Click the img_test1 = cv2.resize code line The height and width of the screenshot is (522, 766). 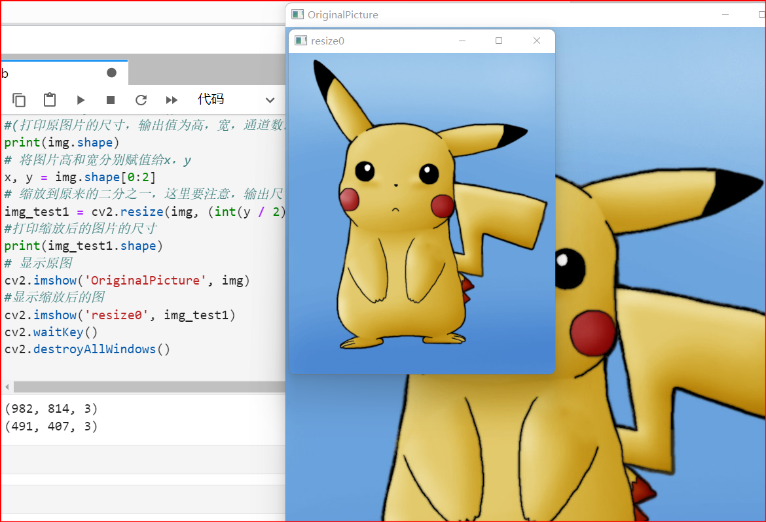[x=145, y=211]
